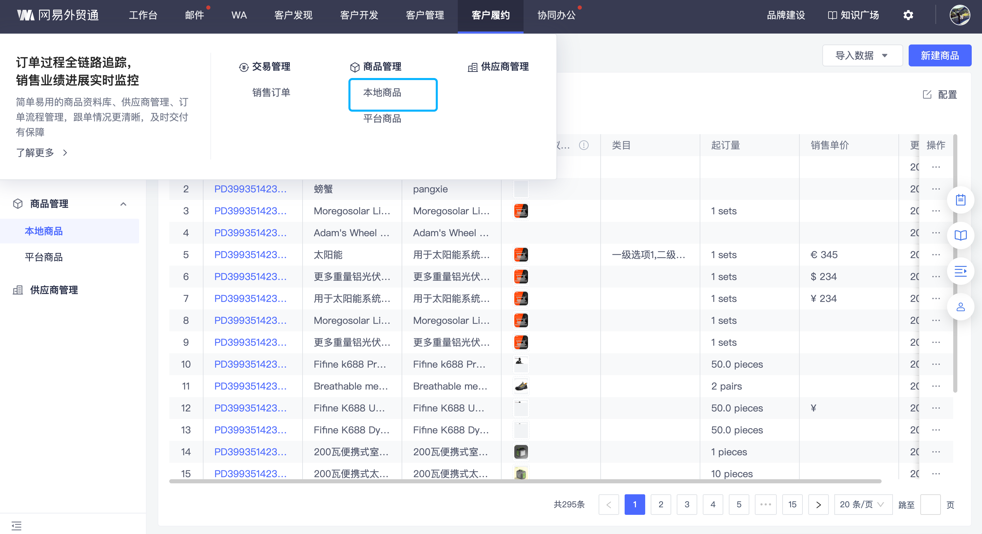The width and height of the screenshot is (982, 534).
Task: Click the info icon in table header
Action: (584, 145)
